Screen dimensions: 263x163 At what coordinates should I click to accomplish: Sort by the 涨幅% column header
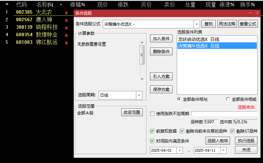pos(77,4)
